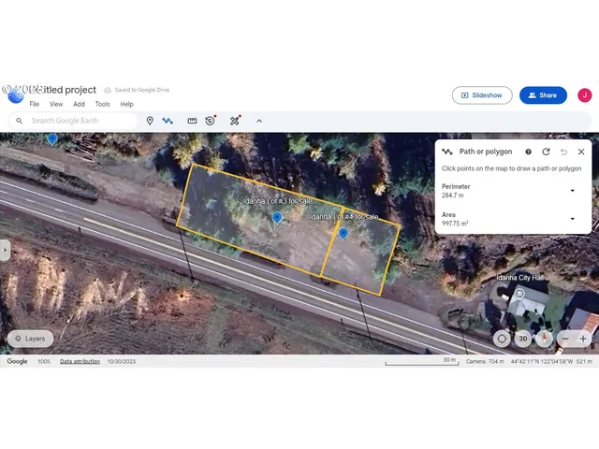Center map on my location
599x449 pixels.
click(503, 339)
